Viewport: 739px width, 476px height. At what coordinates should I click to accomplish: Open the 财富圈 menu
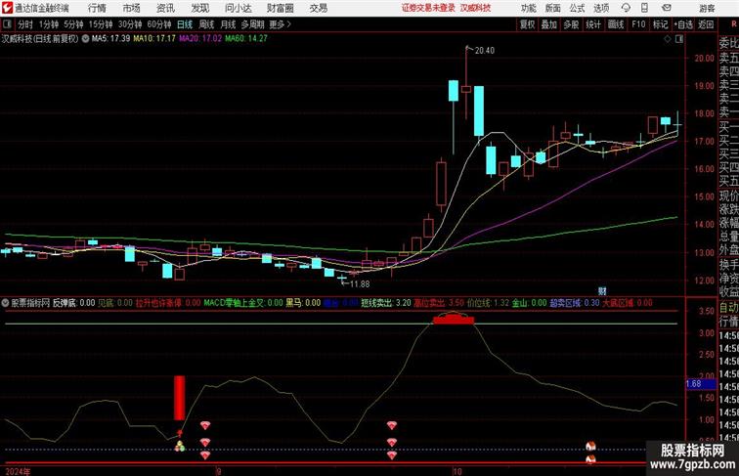(x=280, y=8)
